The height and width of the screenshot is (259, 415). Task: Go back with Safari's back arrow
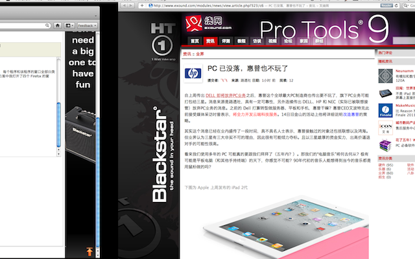(x=124, y=6)
